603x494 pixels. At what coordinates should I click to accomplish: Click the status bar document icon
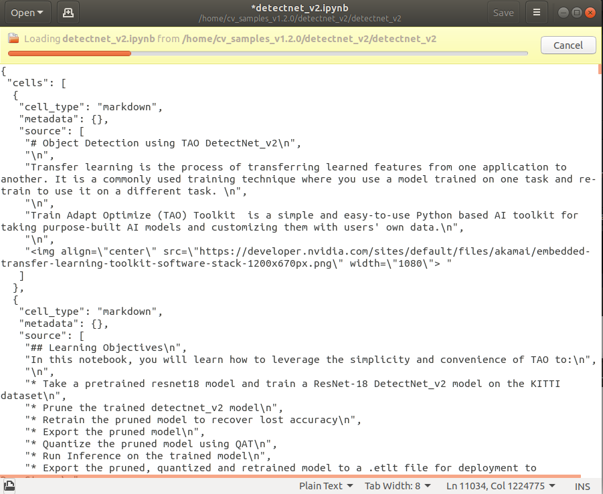(9, 485)
